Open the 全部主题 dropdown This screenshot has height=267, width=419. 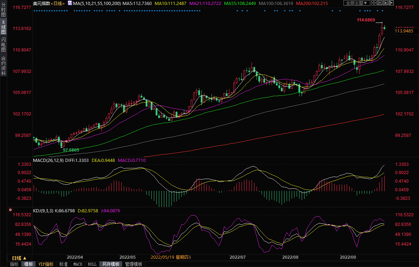coord(356,3)
